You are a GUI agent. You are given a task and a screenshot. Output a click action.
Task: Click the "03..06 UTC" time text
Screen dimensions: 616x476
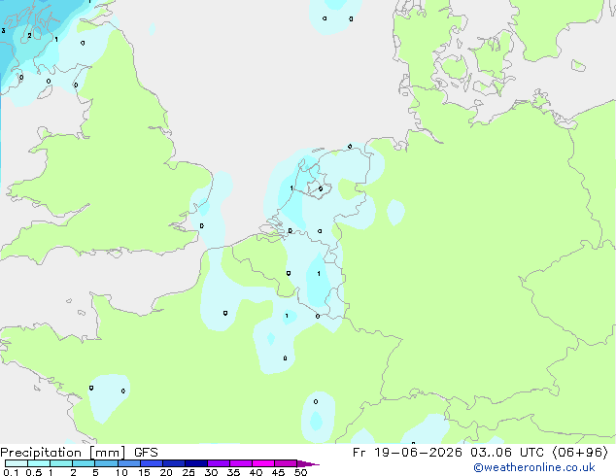point(507,453)
